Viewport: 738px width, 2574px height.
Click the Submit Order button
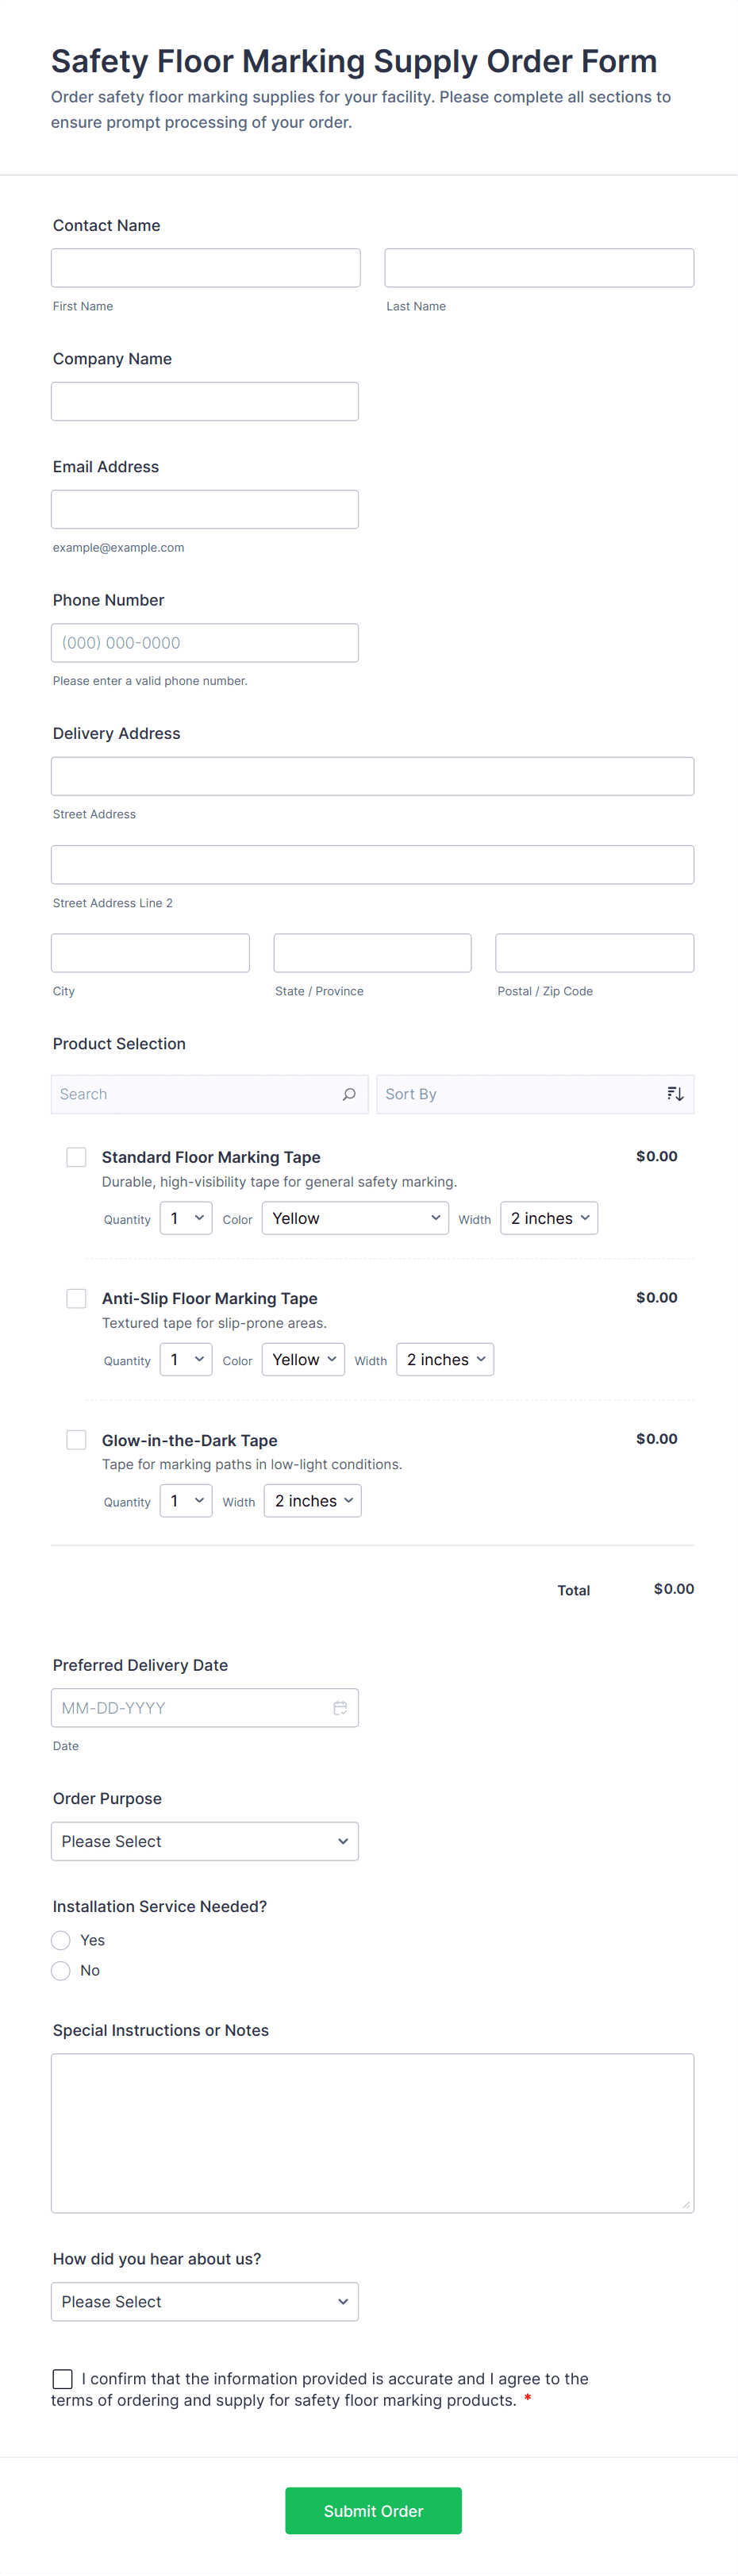tap(374, 2511)
